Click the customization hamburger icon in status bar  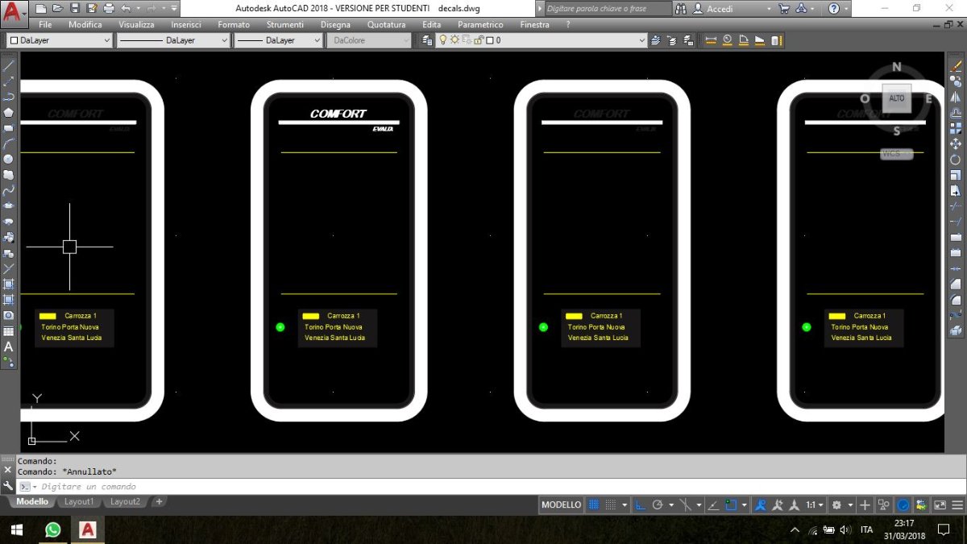point(959,505)
